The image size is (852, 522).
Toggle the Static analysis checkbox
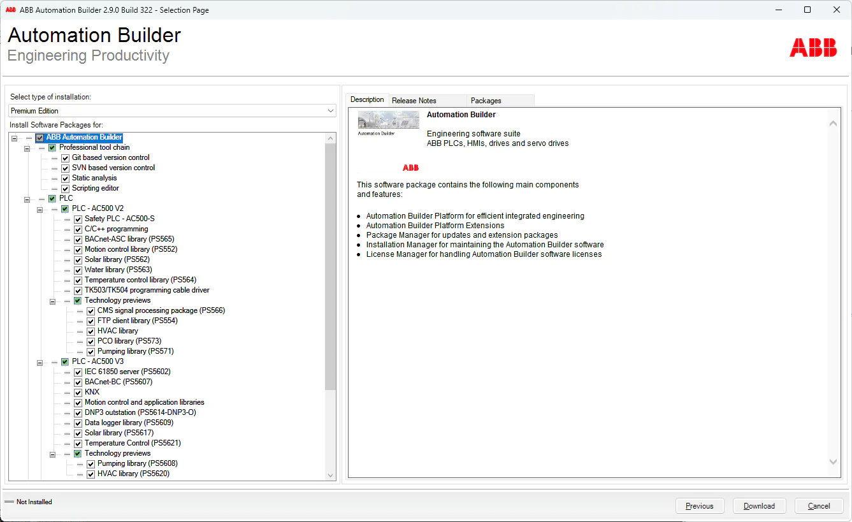(x=65, y=178)
